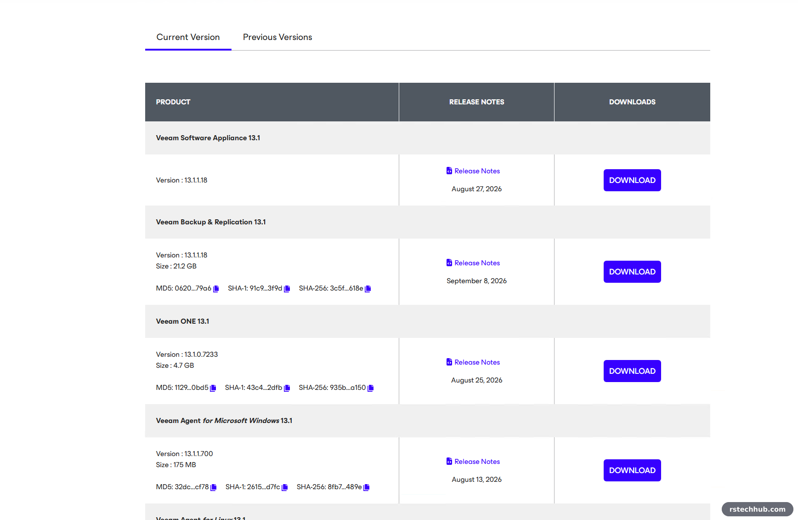Click the August 27, 2026 release date

(477, 189)
